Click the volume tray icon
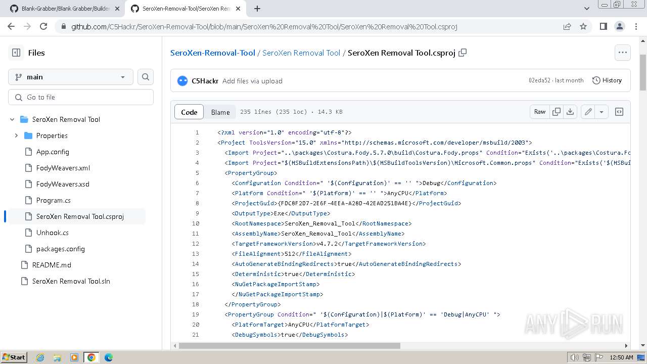The height and width of the screenshot is (364, 647). (x=574, y=357)
